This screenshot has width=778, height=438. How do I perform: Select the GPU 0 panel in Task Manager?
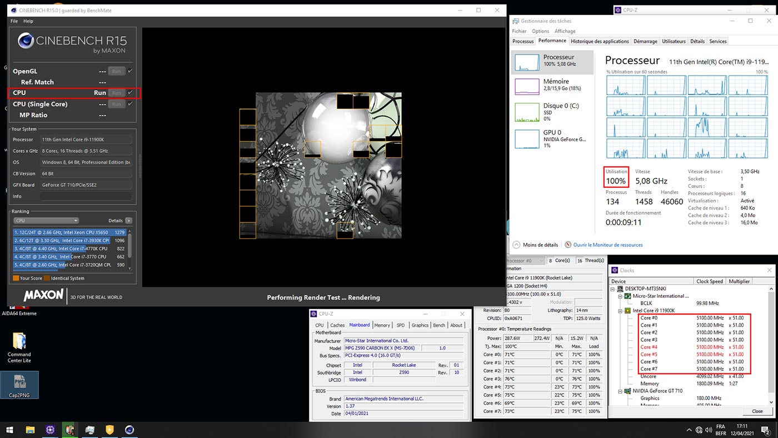tap(552, 138)
